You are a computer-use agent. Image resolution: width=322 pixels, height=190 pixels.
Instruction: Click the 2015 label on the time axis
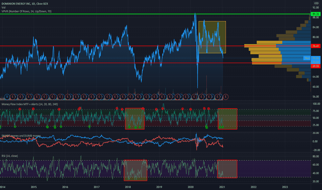tap(34, 187)
